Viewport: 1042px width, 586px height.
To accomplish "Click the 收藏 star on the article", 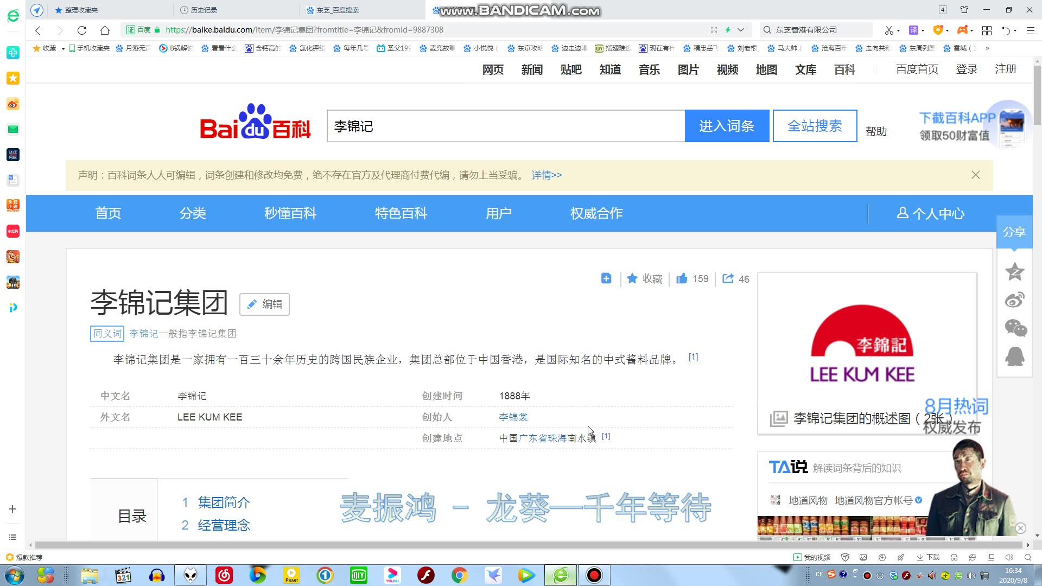I will coord(645,278).
